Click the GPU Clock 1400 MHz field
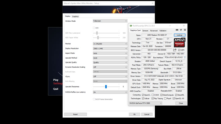Viewport: 221px width, 124px height. (146, 84)
